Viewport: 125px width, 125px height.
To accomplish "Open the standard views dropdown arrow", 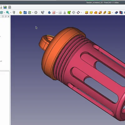I will (4, 12).
